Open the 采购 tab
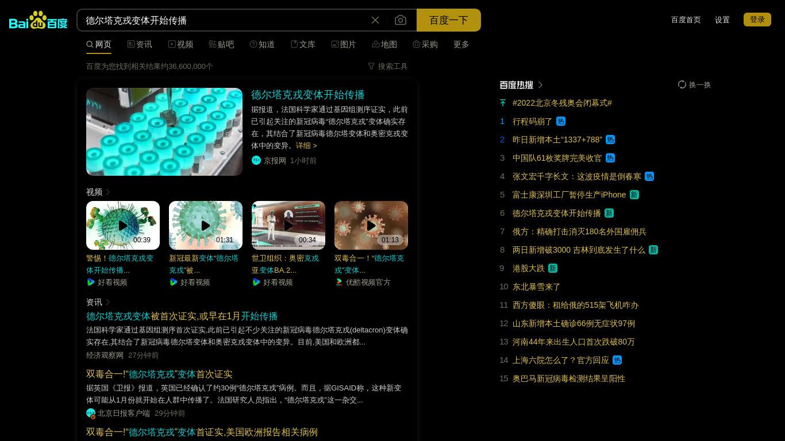785x441 pixels. coord(425,44)
